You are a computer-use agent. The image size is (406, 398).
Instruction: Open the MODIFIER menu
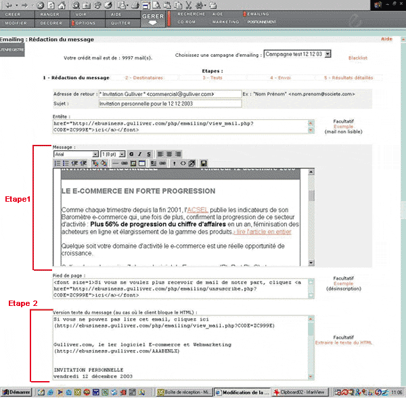click(16, 23)
